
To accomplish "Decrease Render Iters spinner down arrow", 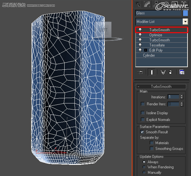I will 182,105.
